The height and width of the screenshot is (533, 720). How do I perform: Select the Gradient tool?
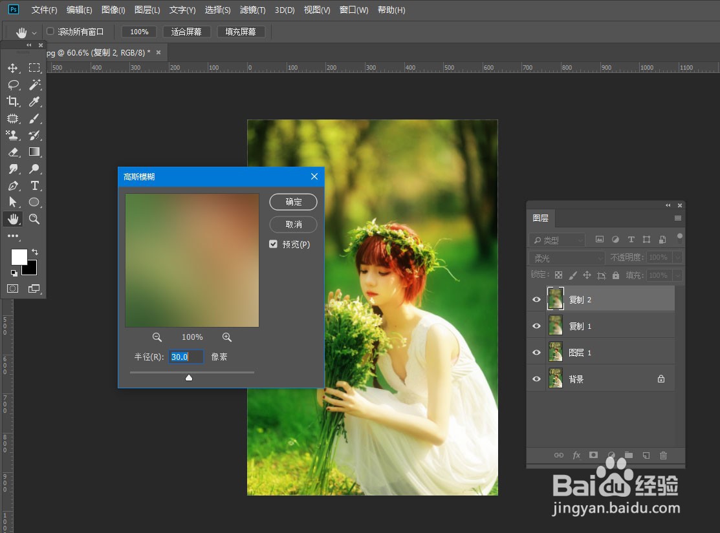click(34, 152)
